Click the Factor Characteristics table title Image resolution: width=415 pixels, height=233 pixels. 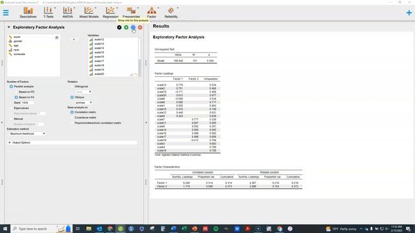point(167,167)
